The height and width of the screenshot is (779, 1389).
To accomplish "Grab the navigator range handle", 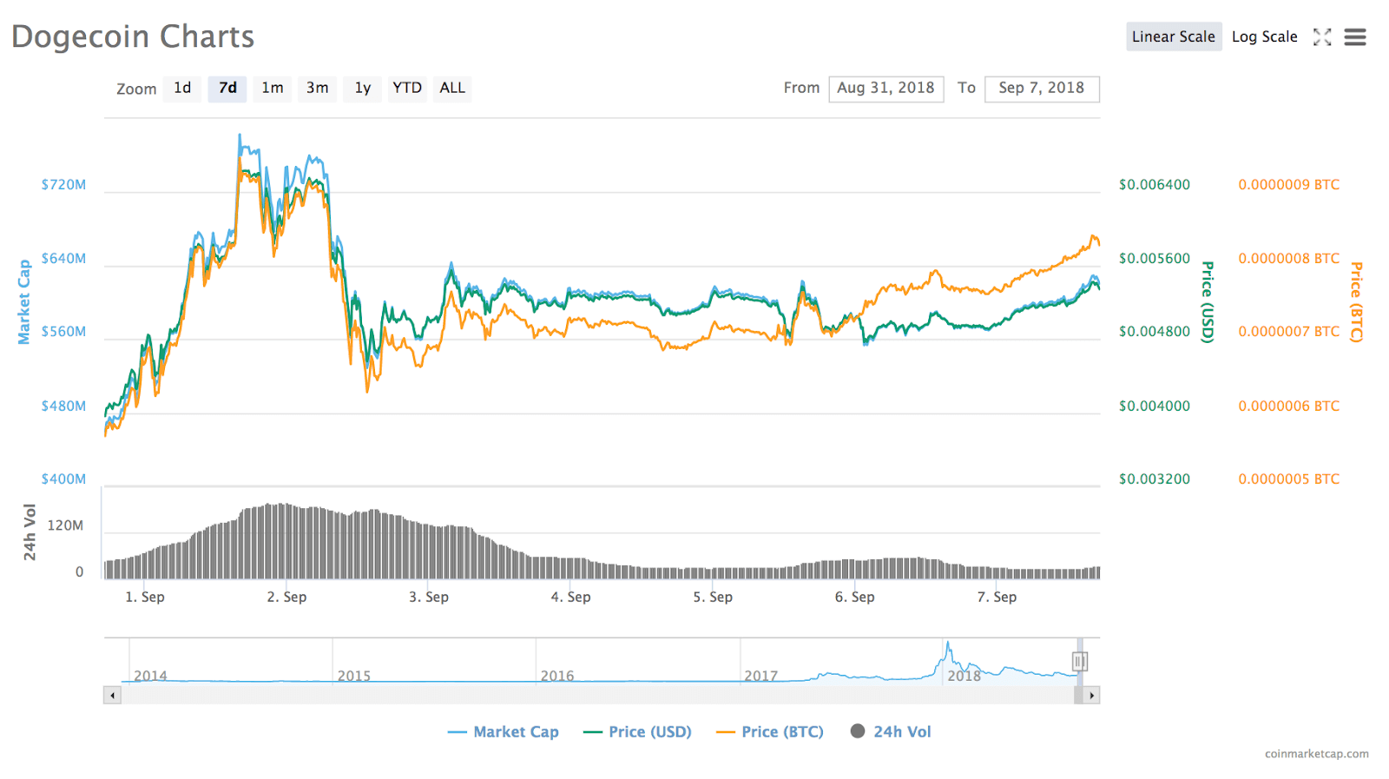I will pyautogui.click(x=1079, y=662).
